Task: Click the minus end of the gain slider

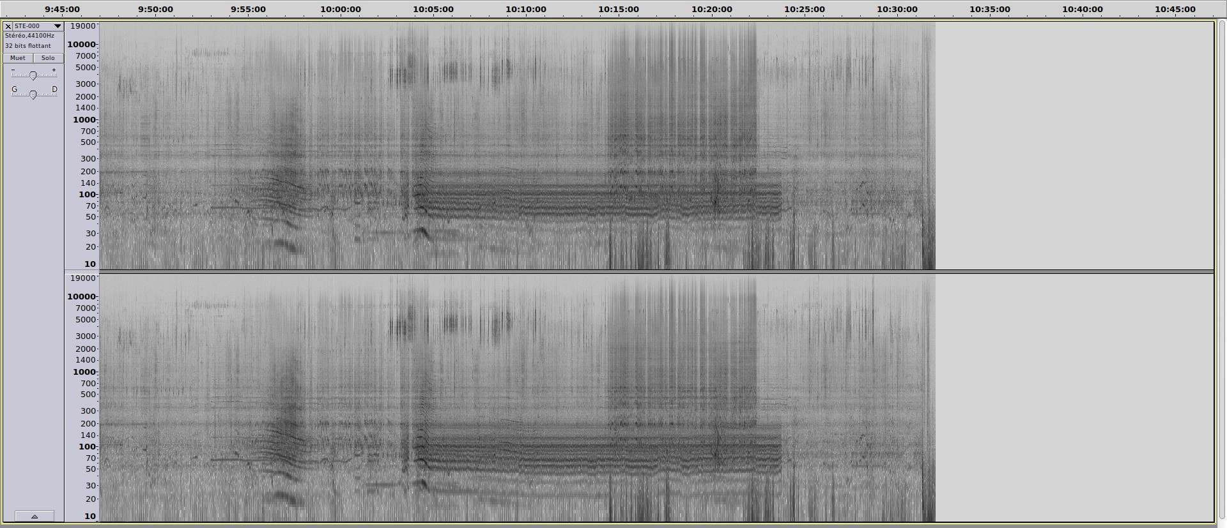Action: (13, 70)
